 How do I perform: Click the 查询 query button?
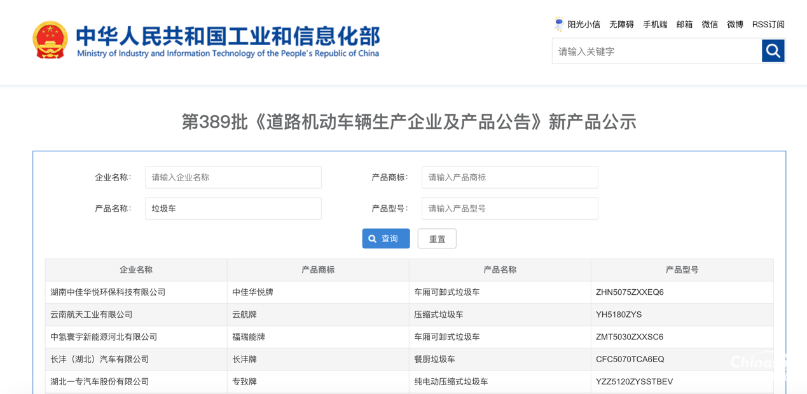point(385,238)
